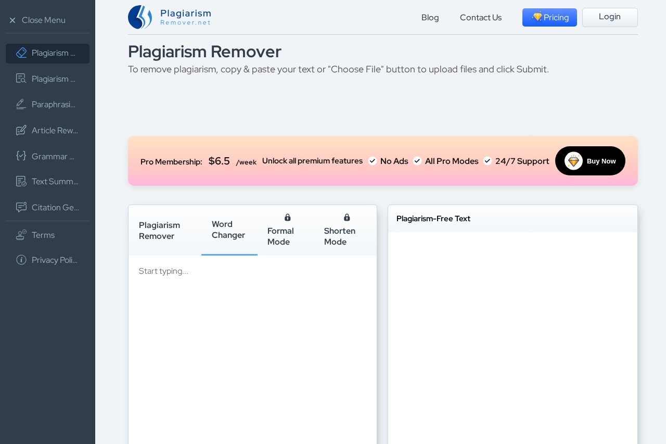666x444 pixels.
Task: Select the Paraphrasing tool pencil icon
Action: (21, 104)
